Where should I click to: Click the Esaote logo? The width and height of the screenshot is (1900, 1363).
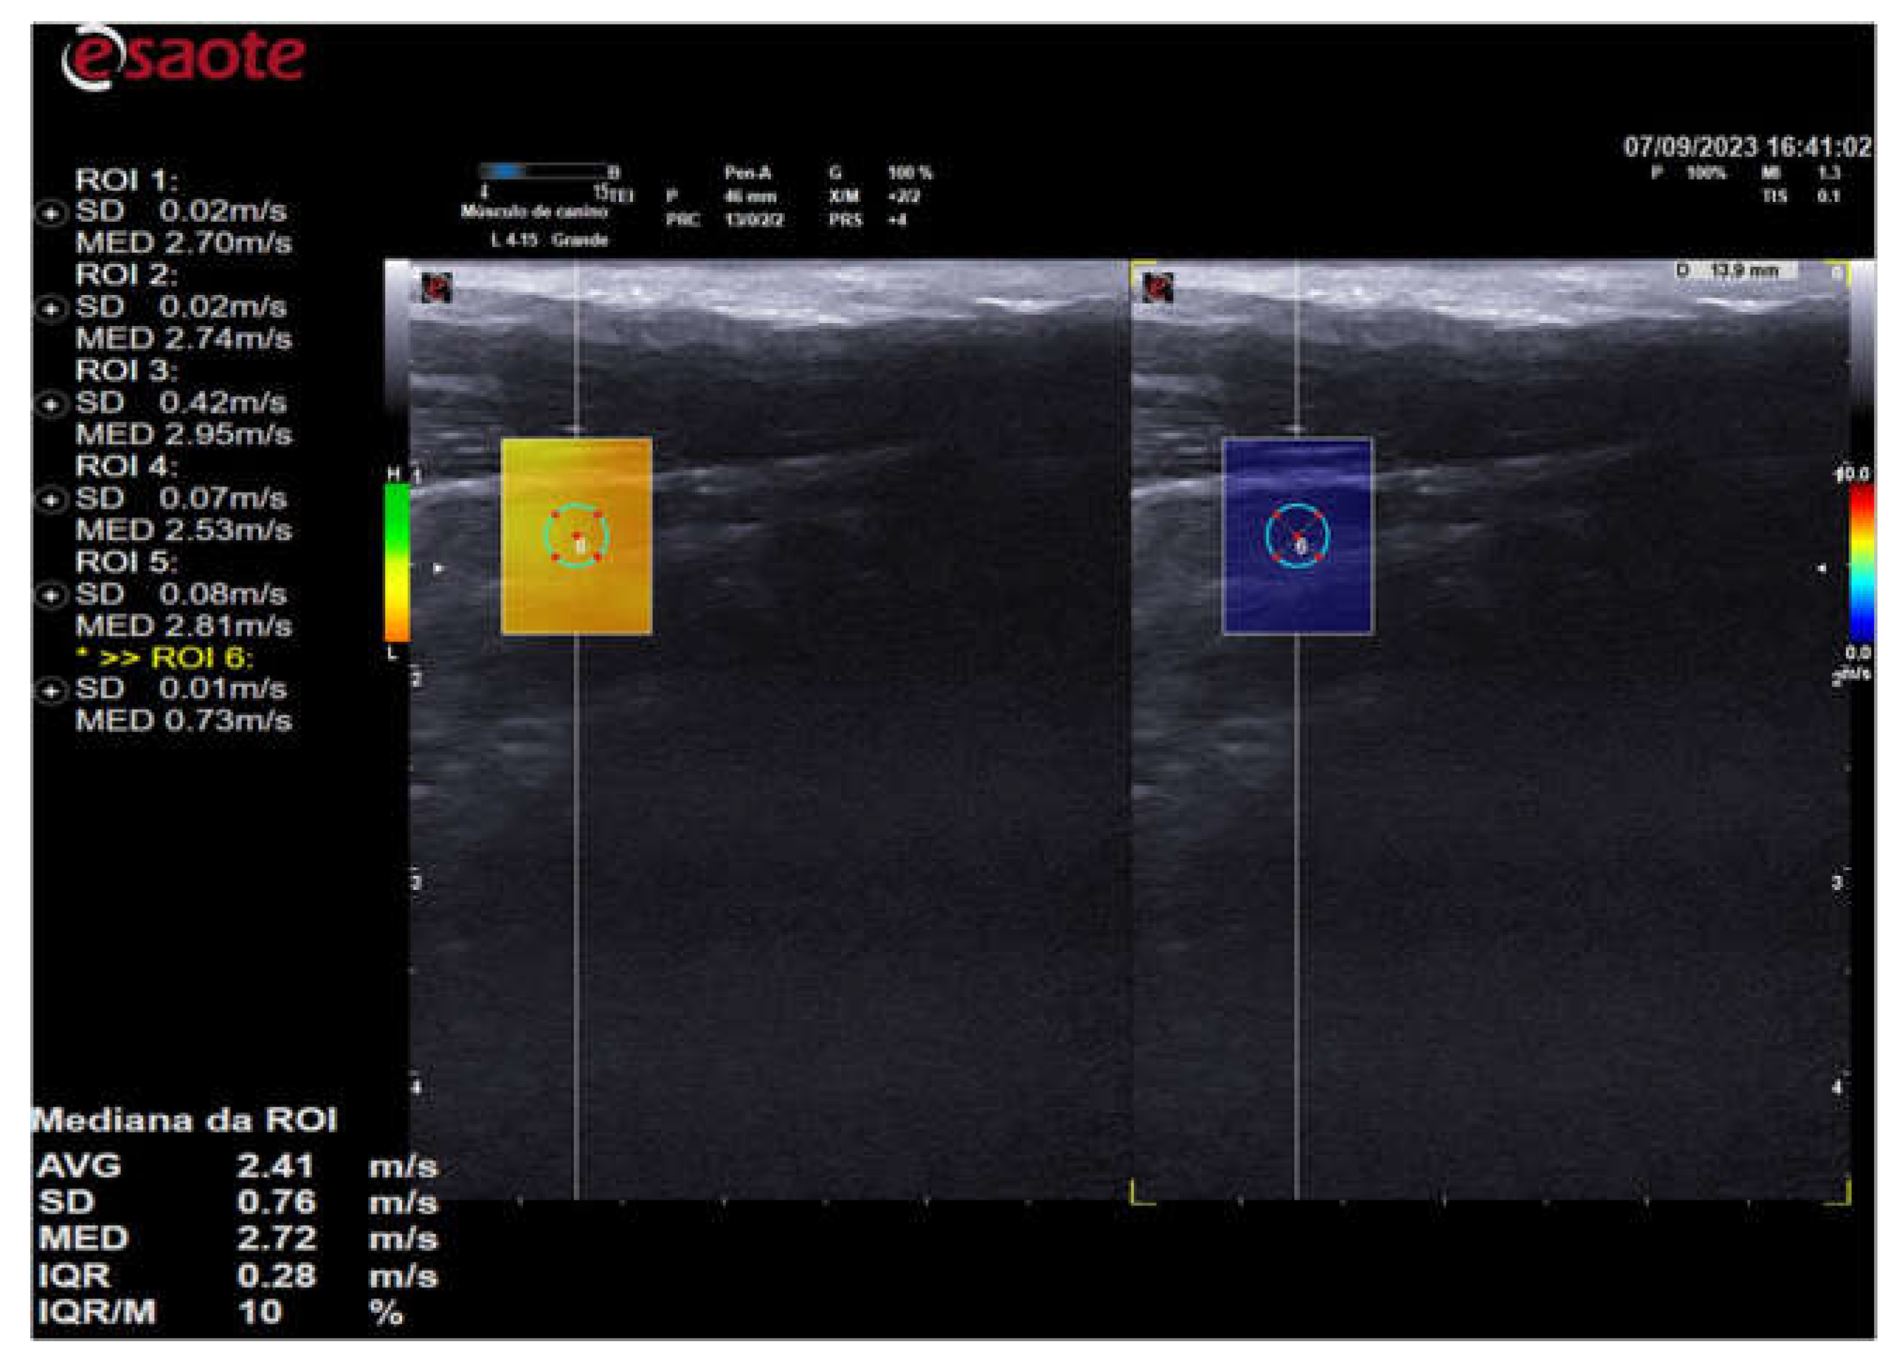coord(182,57)
